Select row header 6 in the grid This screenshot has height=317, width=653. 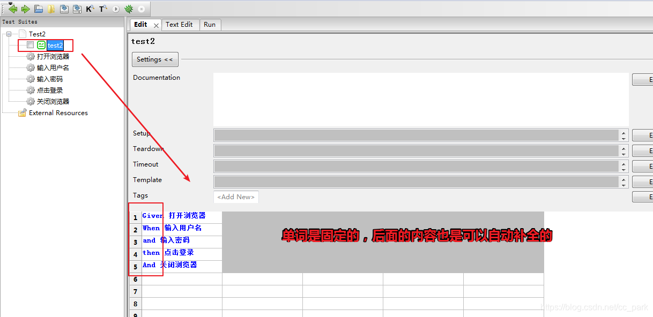click(x=136, y=279)
